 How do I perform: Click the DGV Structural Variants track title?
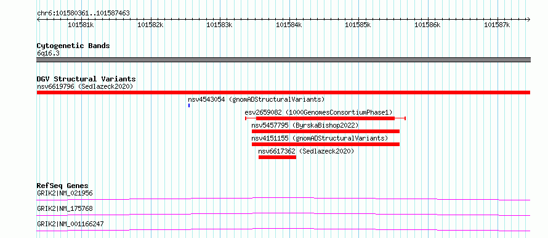86,79
